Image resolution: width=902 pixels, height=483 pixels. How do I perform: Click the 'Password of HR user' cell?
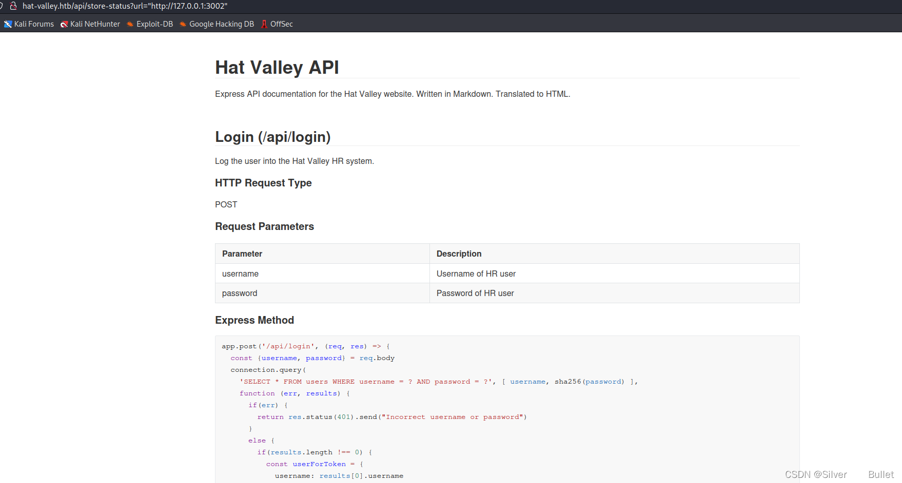coord(615,293)
